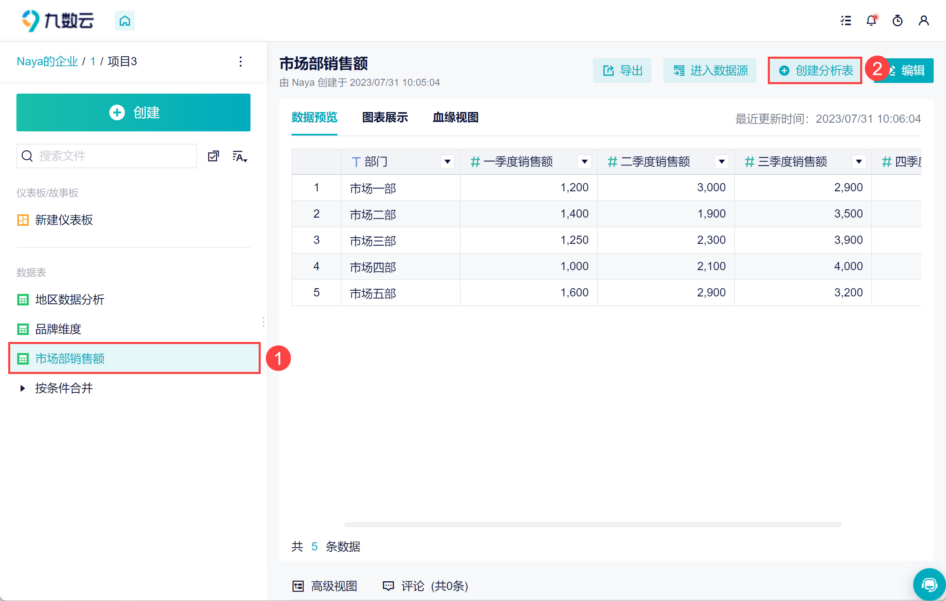Click the 市场一部 cell
946x601 pixels.
click(x=401, y=188)
